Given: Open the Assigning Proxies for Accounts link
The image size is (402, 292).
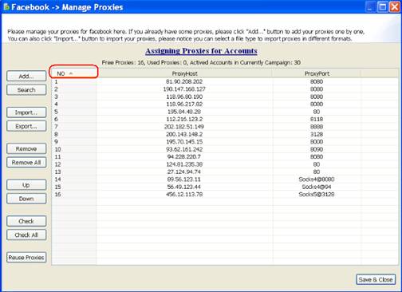Looking at the screenshot, I should tap(201, 51).
